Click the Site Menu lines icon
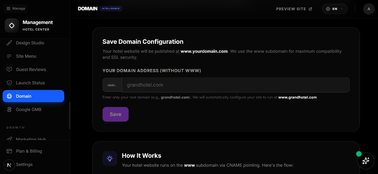 (9, 56)
